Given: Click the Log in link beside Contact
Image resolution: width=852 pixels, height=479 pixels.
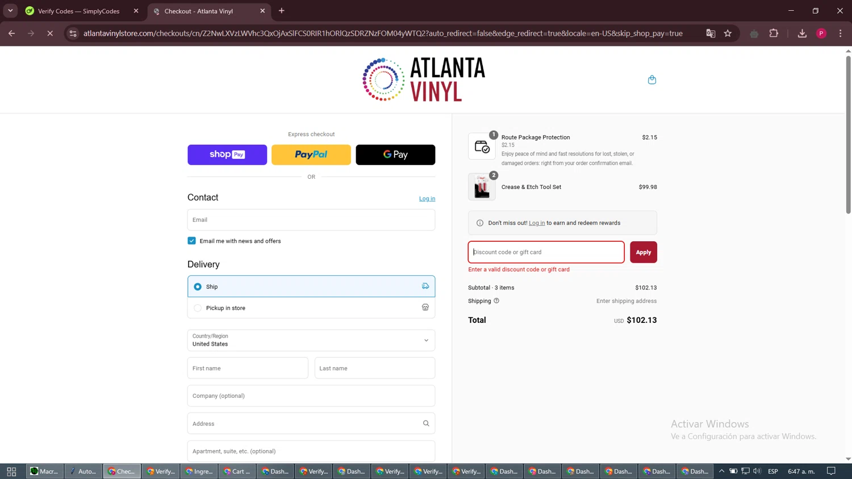Looking at the screenshot, I should [x=427, y=199].
